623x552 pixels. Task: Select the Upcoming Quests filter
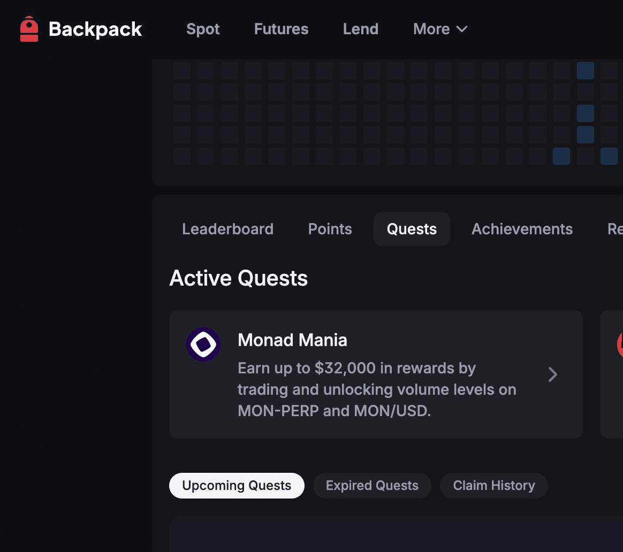(237, 486)
